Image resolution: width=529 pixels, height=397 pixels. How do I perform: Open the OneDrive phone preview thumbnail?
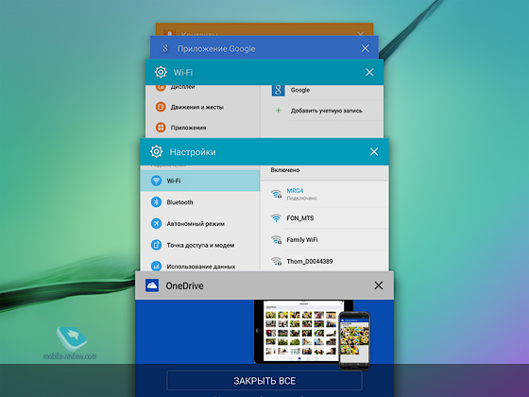354,340
